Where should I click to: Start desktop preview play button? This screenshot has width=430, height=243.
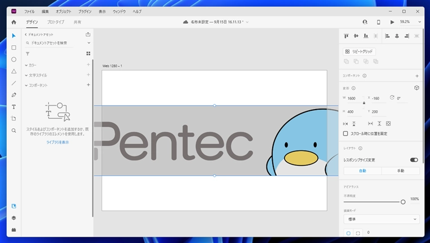click(392, 22)
